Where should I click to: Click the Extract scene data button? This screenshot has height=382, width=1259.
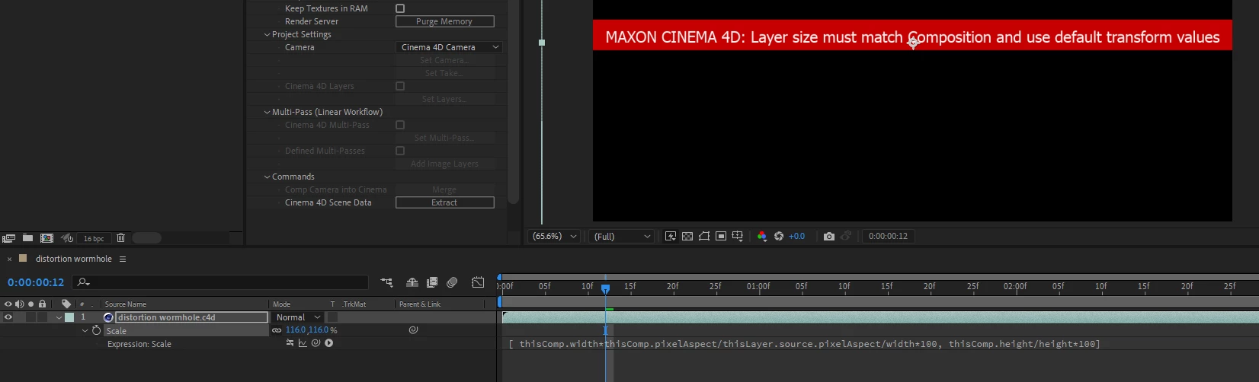point(444,202)
